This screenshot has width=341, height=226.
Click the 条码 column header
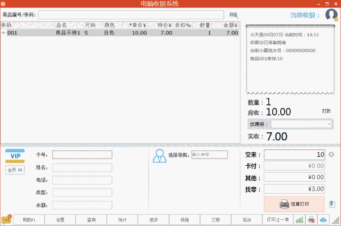tap(27, 25)
